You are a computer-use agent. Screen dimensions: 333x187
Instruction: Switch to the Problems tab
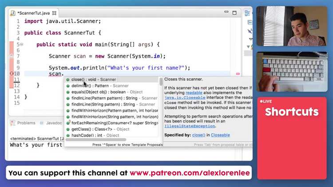[x=26, y=123]
